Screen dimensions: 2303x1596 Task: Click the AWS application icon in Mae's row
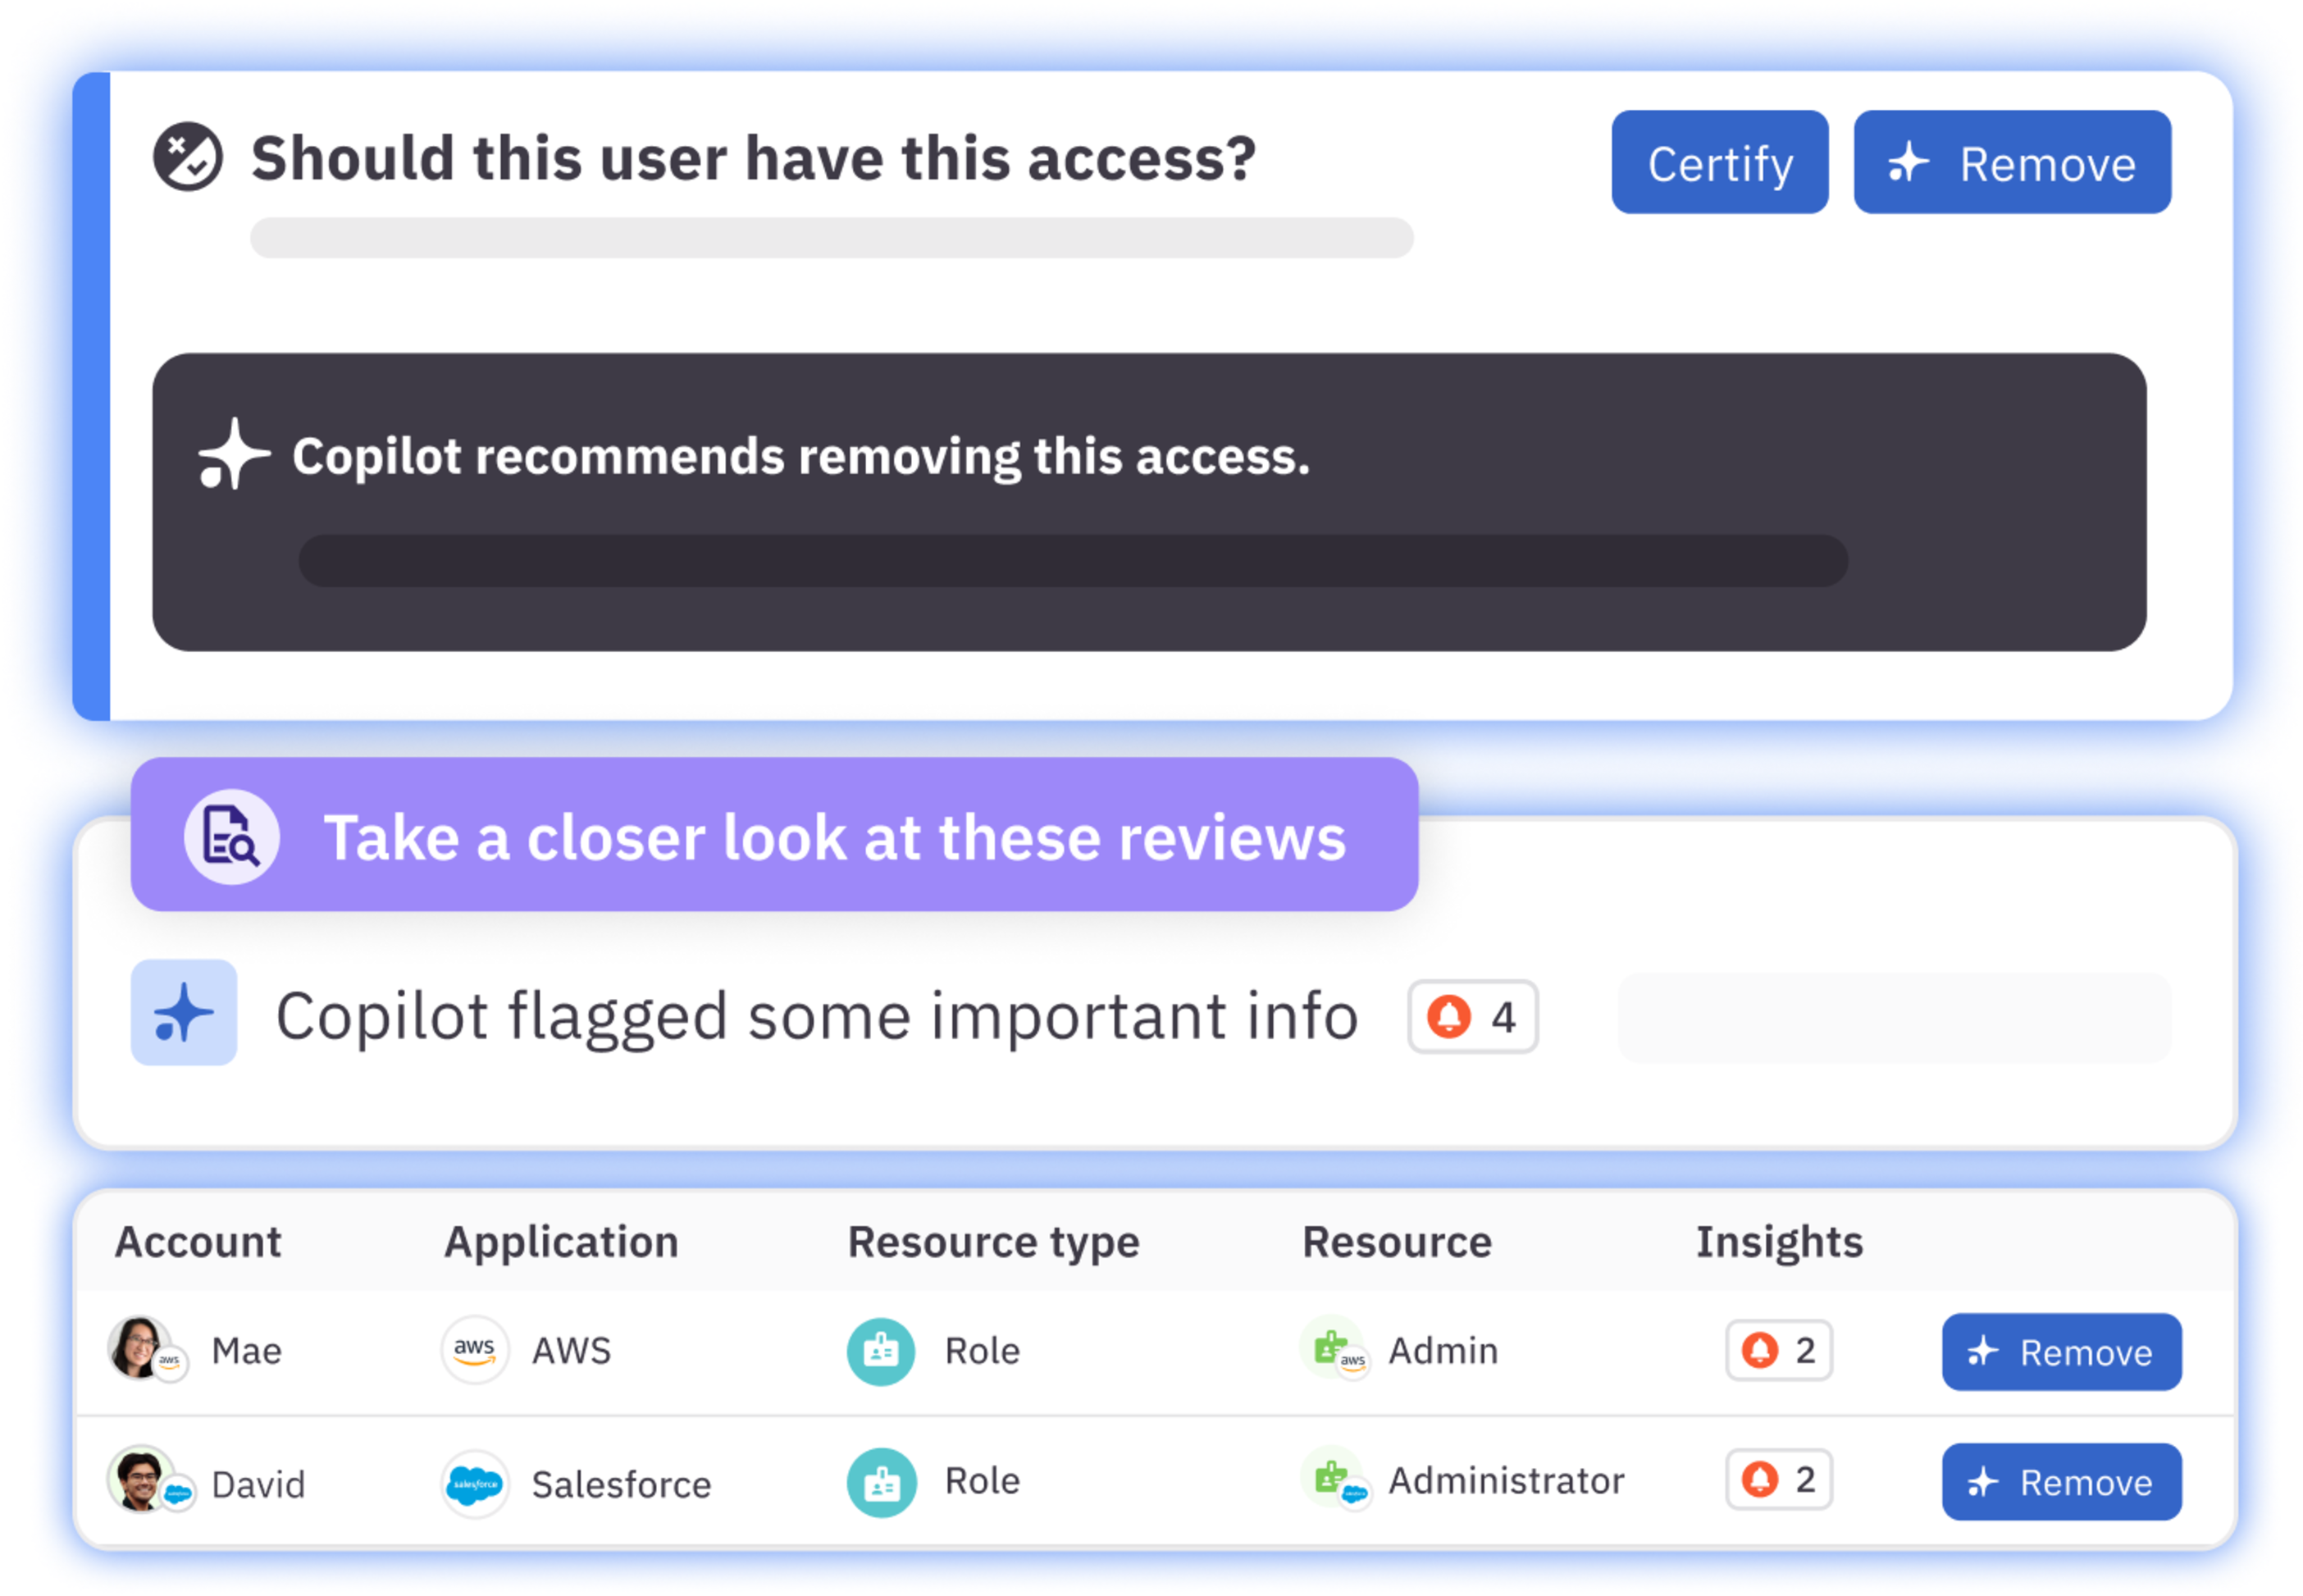click(474, 1350)
